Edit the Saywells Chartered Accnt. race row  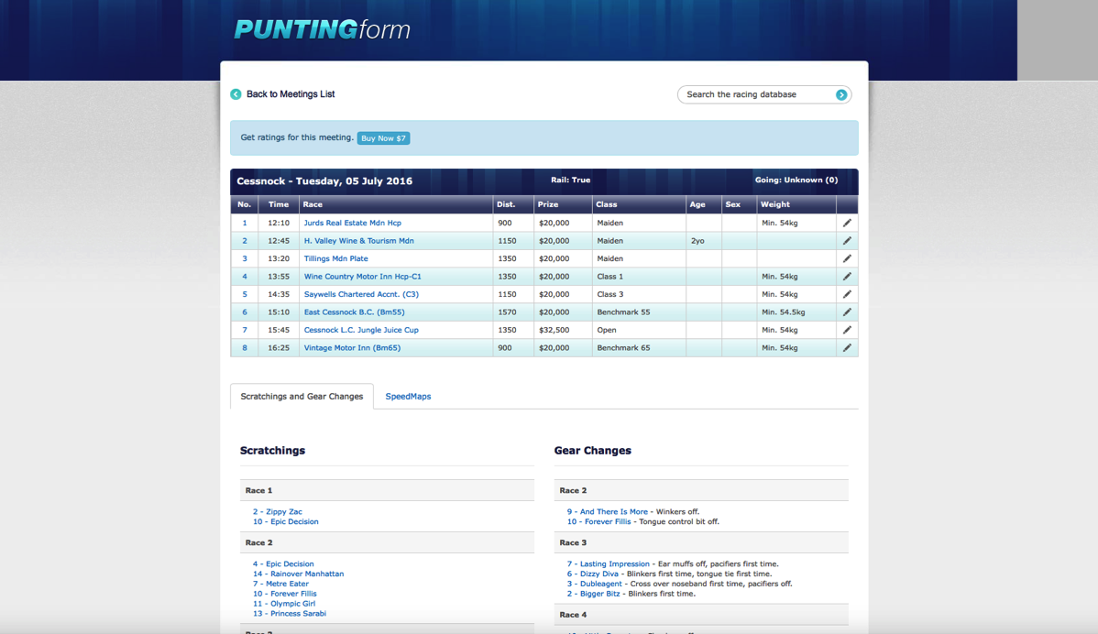click(x=847, y=294)
